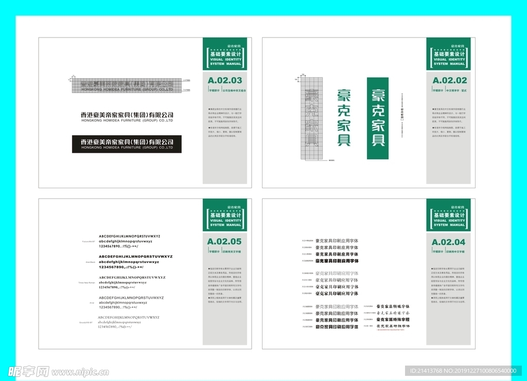Select the green vertical 豪克家具 text on white
This screenshot has height=381, width=527.
pos(344,118)
